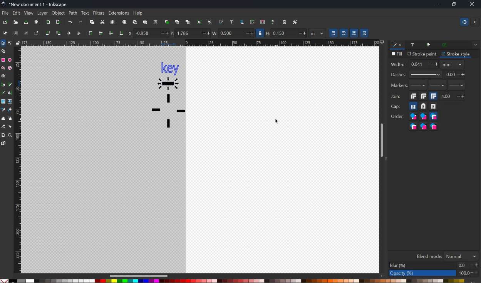
Task: Open the Dashes pattern dropdown
Action: click(x=426, y=74)
